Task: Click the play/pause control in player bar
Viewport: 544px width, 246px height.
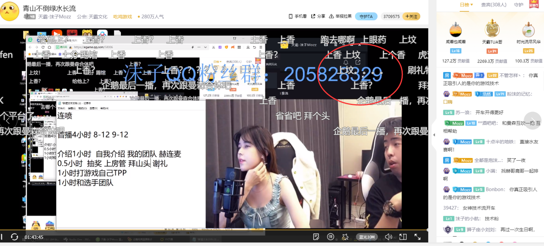Action: click(2, 237)
